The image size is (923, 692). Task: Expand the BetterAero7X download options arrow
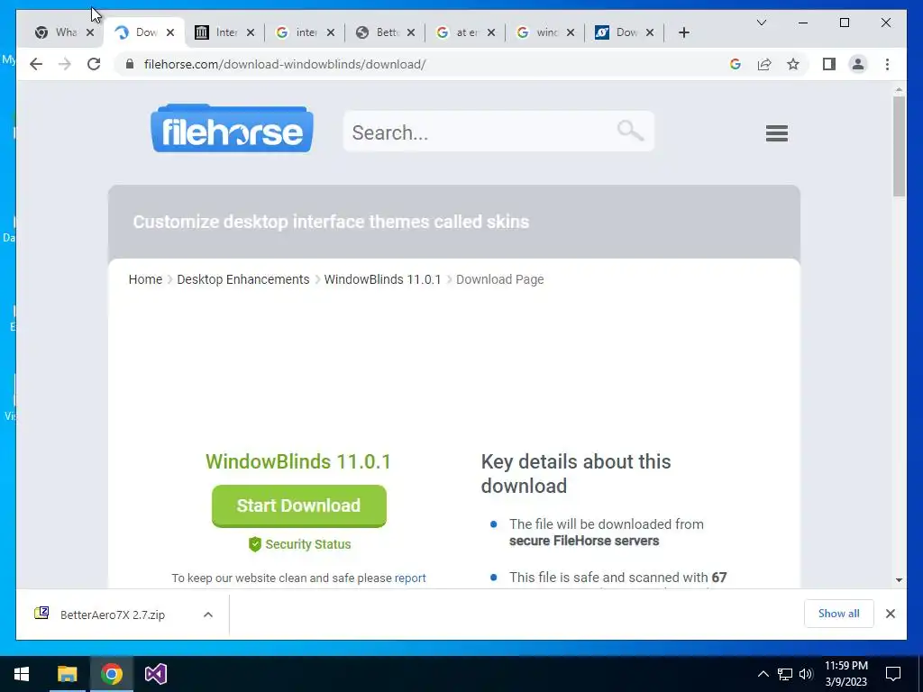208,615
